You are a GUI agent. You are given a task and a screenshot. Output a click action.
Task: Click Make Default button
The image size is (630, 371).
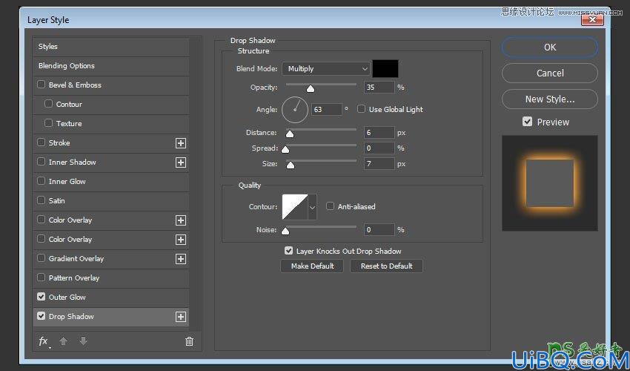(312, 266)
